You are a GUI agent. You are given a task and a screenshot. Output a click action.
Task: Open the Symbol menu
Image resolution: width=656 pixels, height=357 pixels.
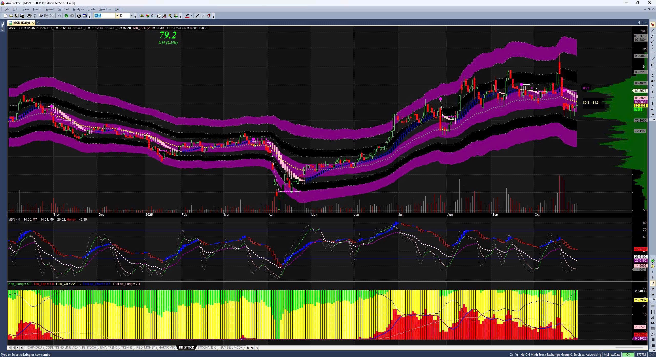click(63, 9)
